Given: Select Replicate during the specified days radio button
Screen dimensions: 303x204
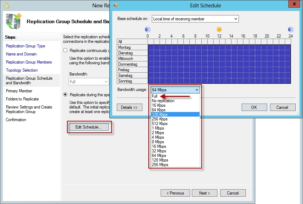Looking at the screenshot, I should tap(65, 95).
